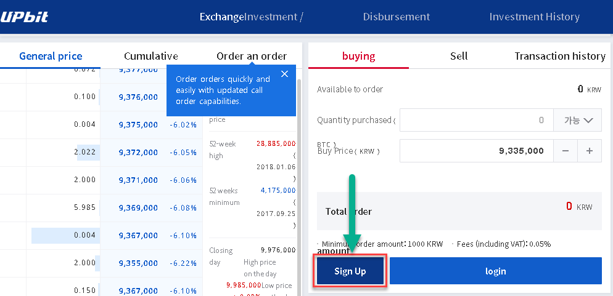
Task: Decrease buy price with minus button
Action: coord(566,151)
